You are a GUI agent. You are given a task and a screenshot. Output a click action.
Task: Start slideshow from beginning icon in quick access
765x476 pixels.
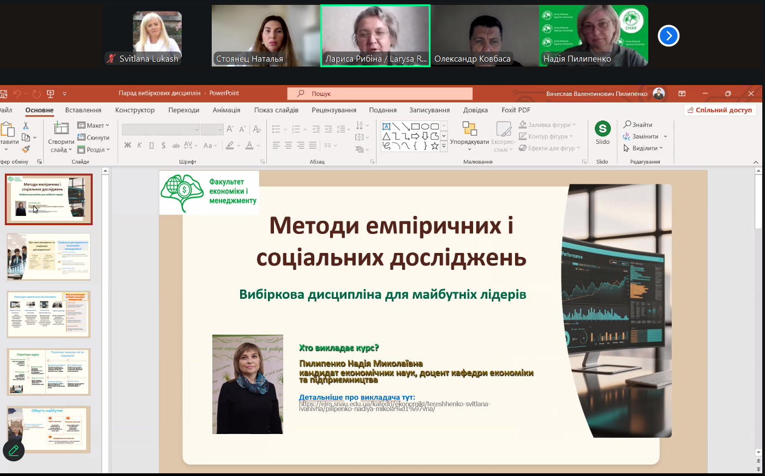(x=51, y=94)
